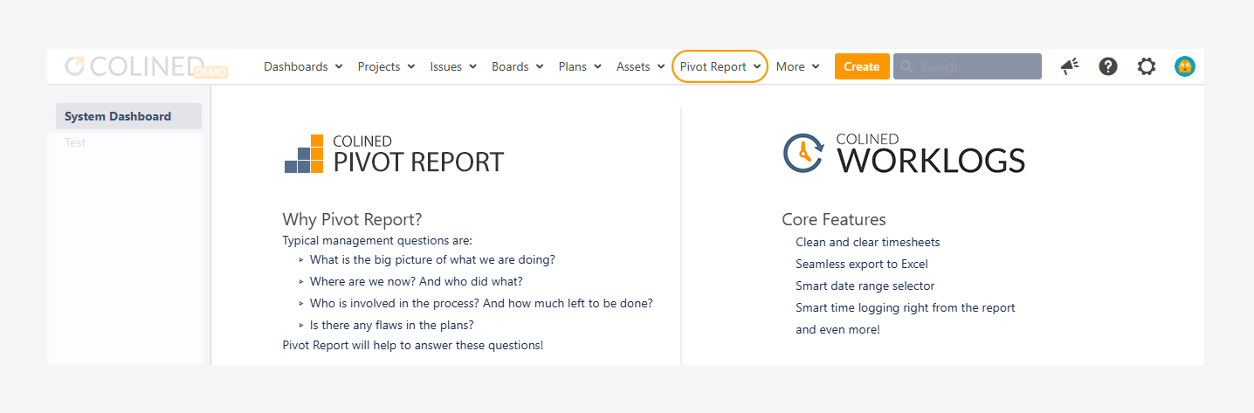Open the feedback megaphone icon
This screenshot has height=413, width=1254.
(x=1070, y=66)
